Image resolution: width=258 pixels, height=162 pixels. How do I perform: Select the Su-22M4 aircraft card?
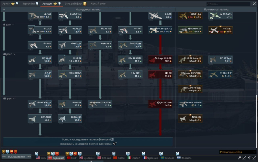pyautogui.click(x=130, y=74)
